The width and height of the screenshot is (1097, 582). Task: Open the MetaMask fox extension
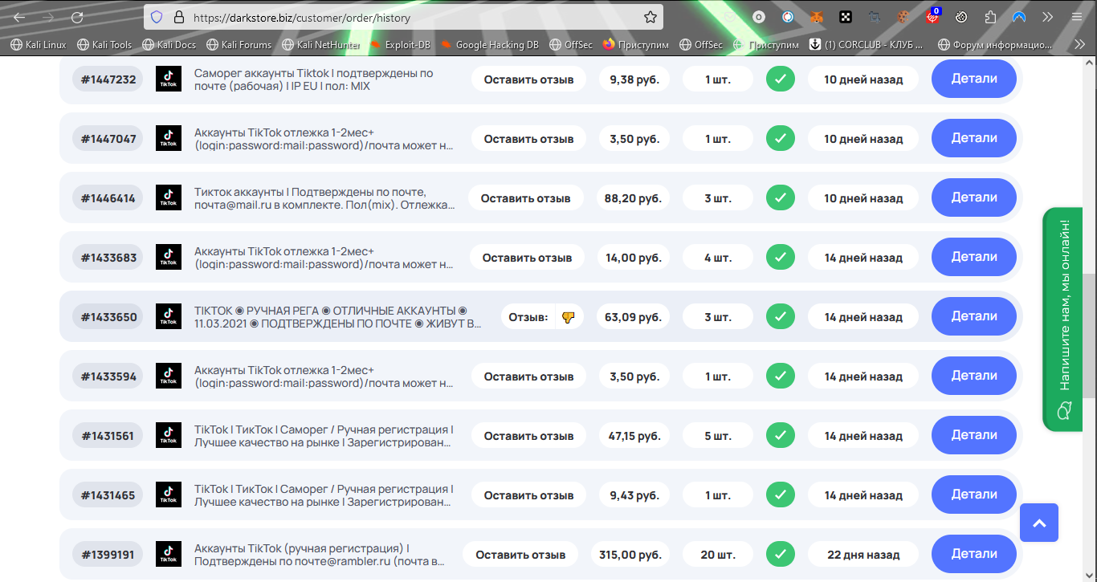tap(816, 17)
